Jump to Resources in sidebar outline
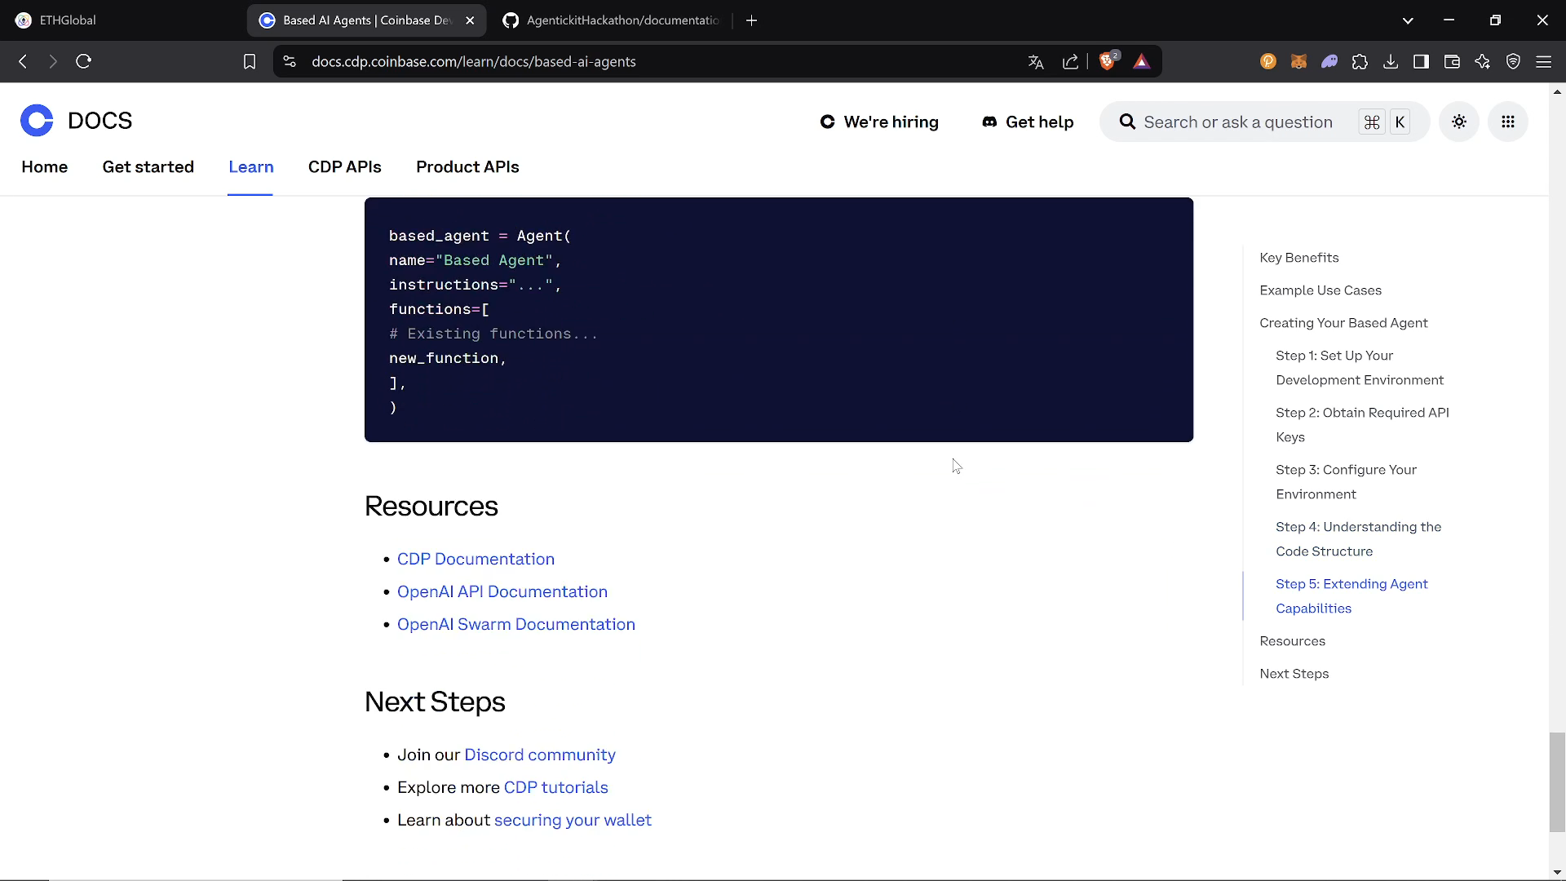The height and width of the screenshot is (881, 1566). click(x=1293, y=641)
